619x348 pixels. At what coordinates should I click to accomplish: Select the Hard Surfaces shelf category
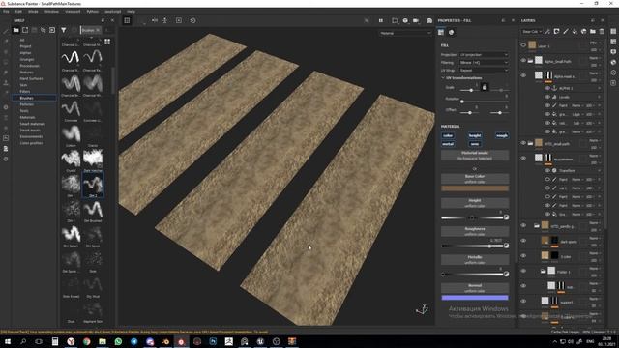coord(31,78)
